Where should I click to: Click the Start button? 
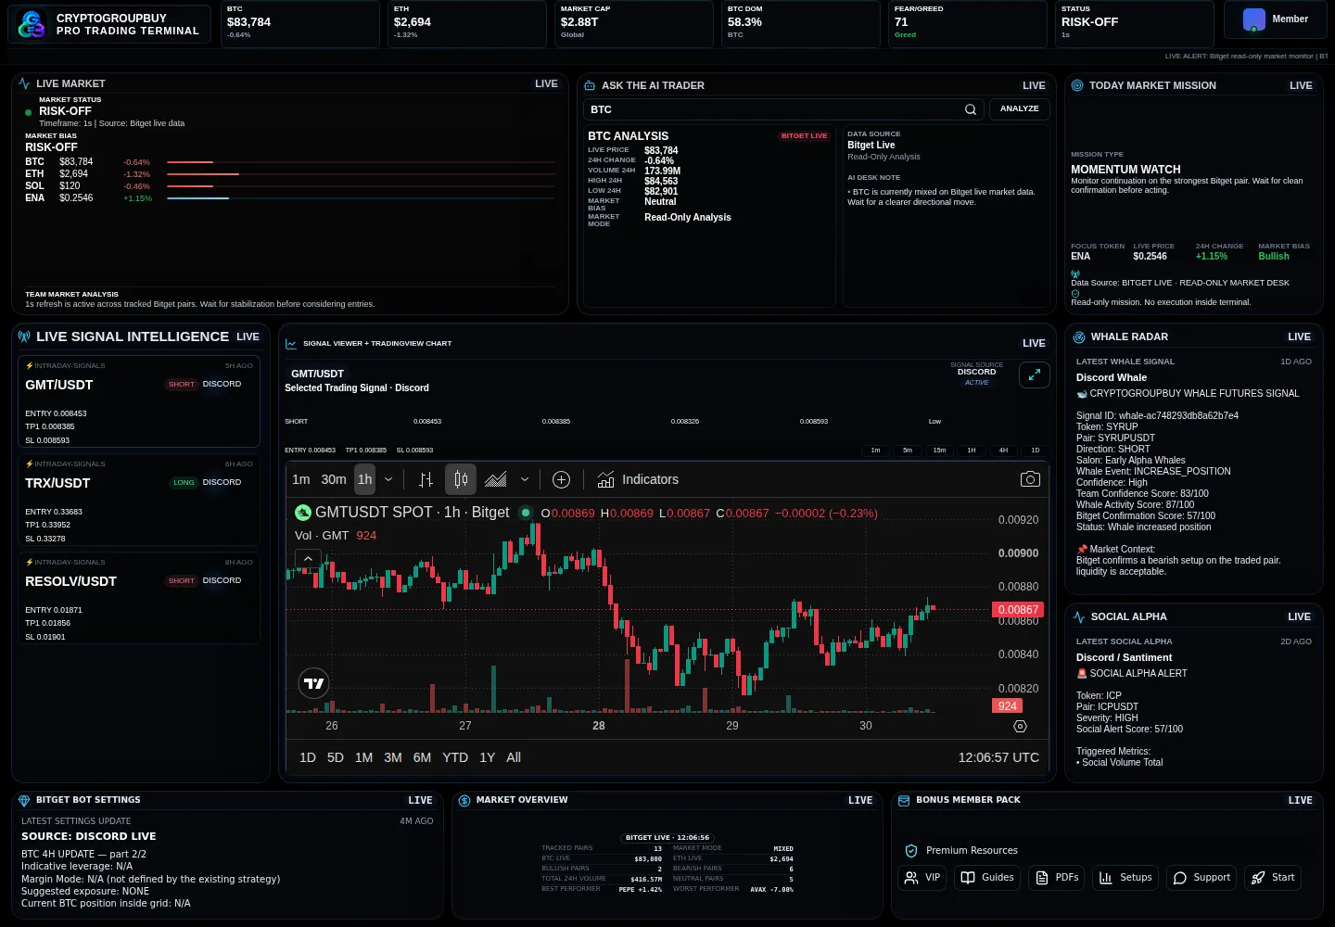pyautogui.click(x=1273, y=877)
